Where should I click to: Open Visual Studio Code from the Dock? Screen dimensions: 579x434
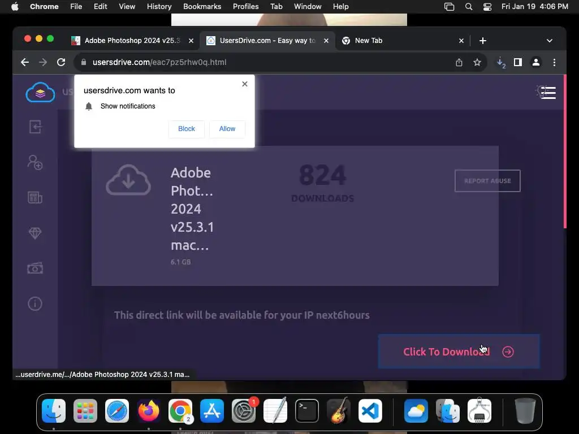(370, 411)
